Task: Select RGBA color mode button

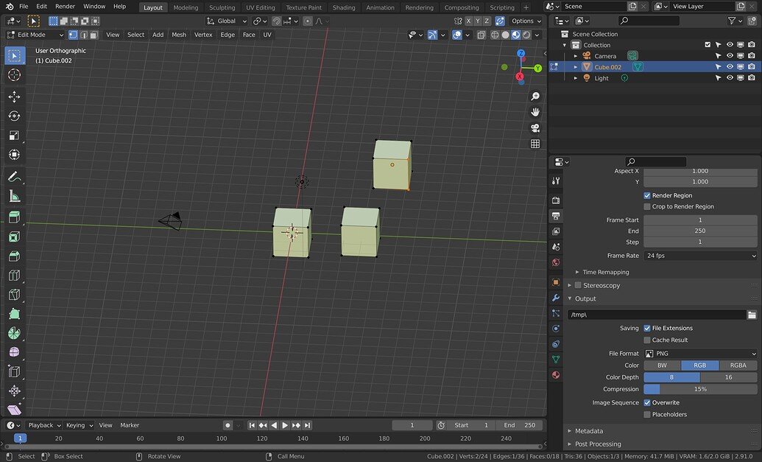Action: tap(738, 365)
